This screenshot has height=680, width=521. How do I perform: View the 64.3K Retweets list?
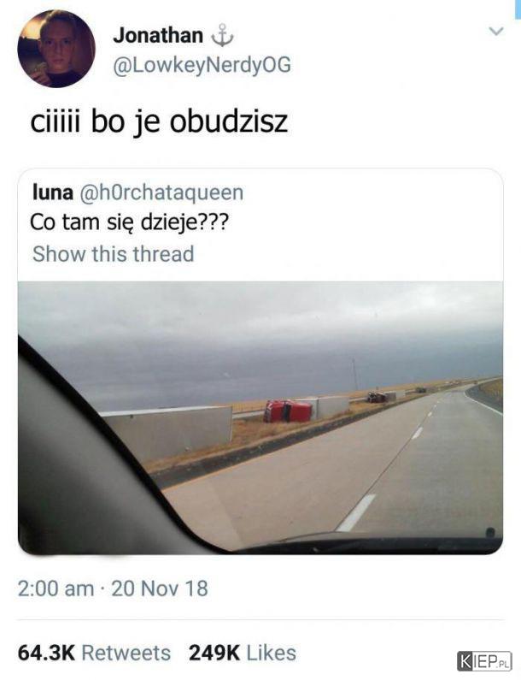point(94,653)
